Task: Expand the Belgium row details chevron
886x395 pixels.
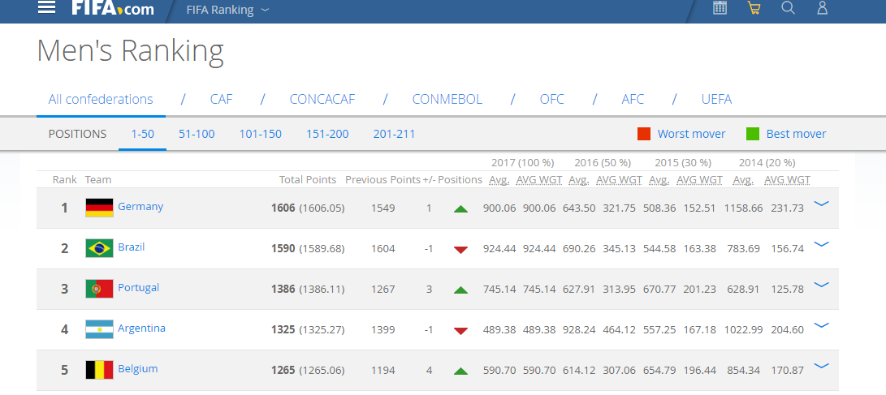Action: coord(821,367)
